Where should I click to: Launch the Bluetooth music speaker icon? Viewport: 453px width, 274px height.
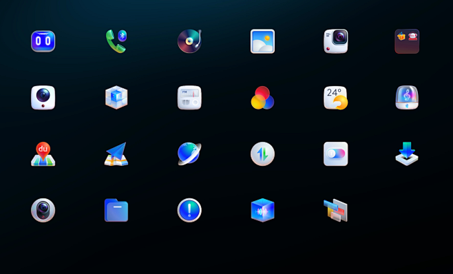(x=407, y=97)
